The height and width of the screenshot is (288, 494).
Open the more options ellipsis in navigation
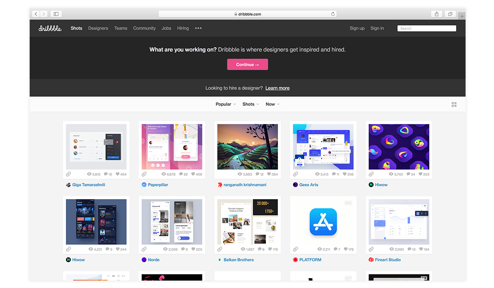(198, 28)
